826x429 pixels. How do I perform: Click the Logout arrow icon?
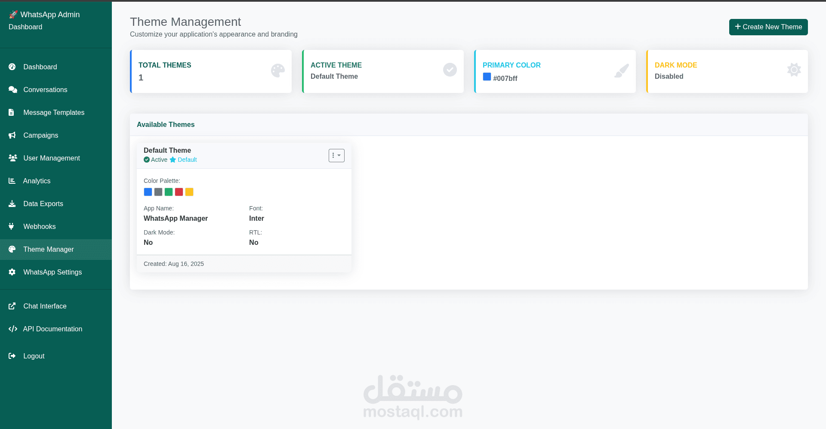[12, 356]
